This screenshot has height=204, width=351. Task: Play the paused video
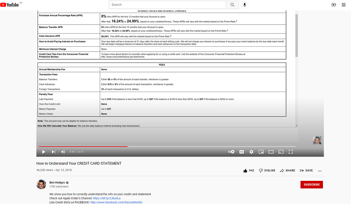point(44,152)
